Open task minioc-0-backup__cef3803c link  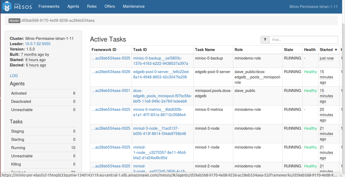point(161,61)
